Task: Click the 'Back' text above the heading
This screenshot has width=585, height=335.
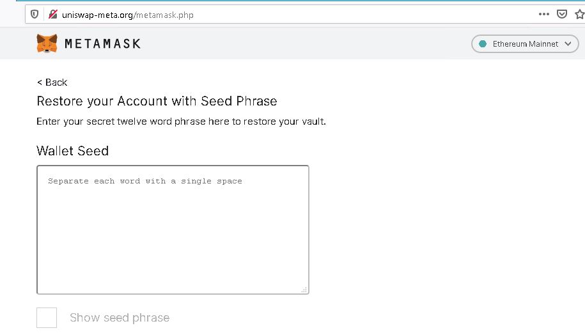Action: pyautogui.click(x=56, y=82)
